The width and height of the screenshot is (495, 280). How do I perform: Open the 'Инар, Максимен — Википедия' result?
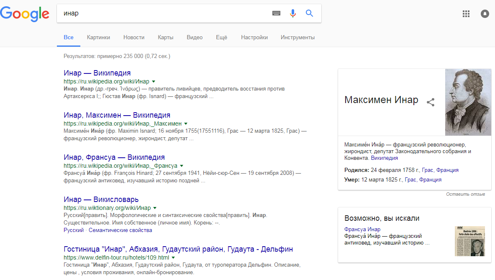coord(117,115)
